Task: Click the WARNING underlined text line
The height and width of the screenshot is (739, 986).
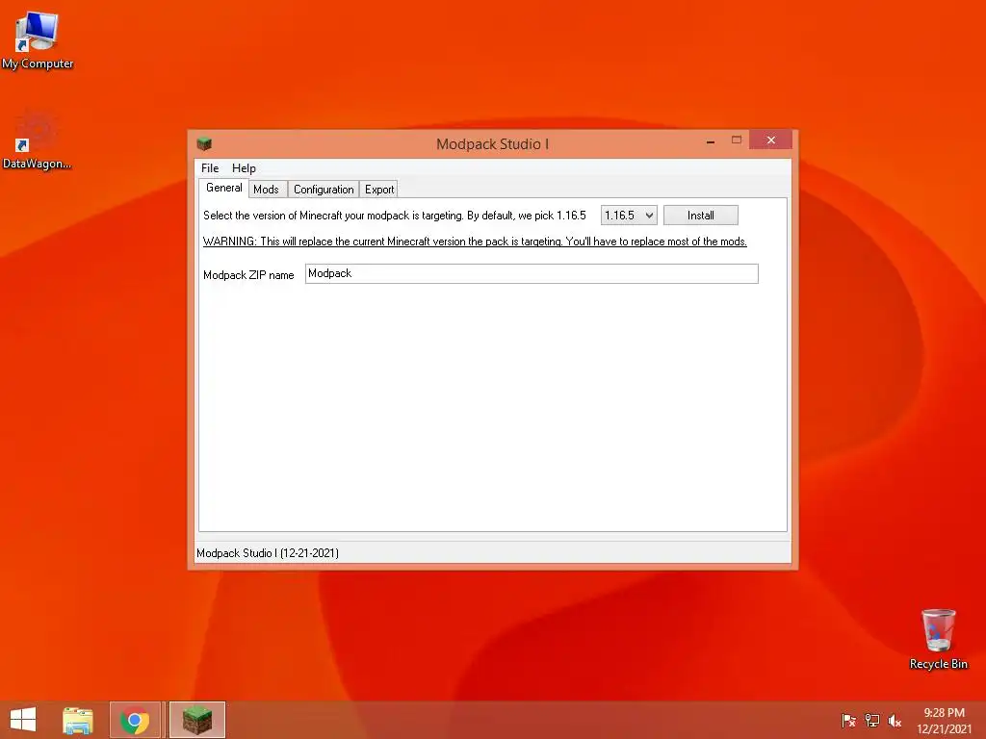Action: [x=475, y=242]
